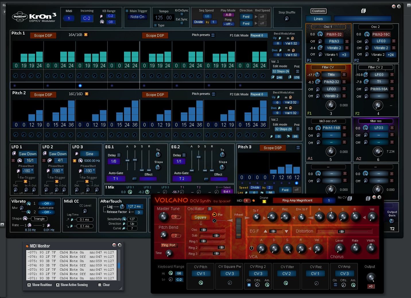Click the Volcano Chorus Rate knob
The width and height of the screenshot is (411, 298).
point(355,248)
